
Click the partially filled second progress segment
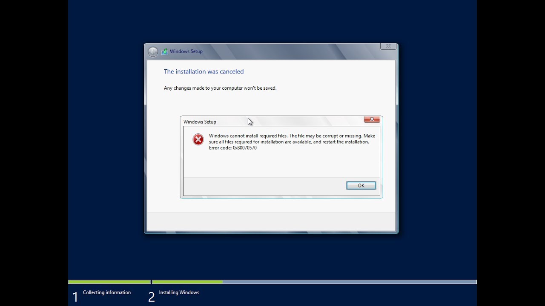[187, 282]
